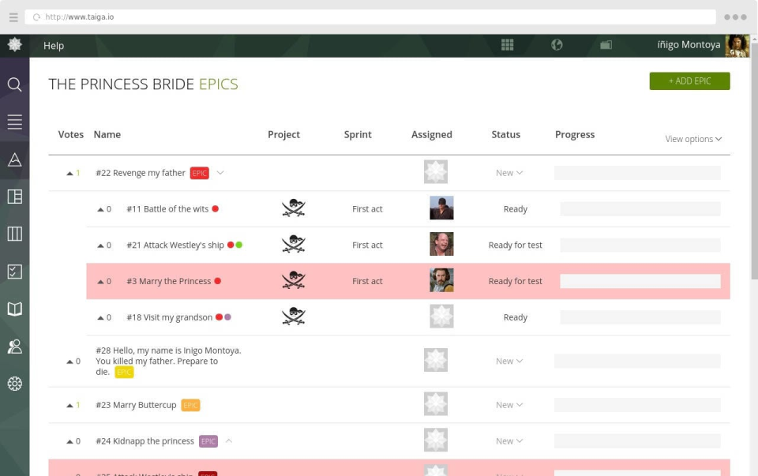Screen dimensions: 758x476
Task: Open the View options dropdown
Action: tap(693, 139)
